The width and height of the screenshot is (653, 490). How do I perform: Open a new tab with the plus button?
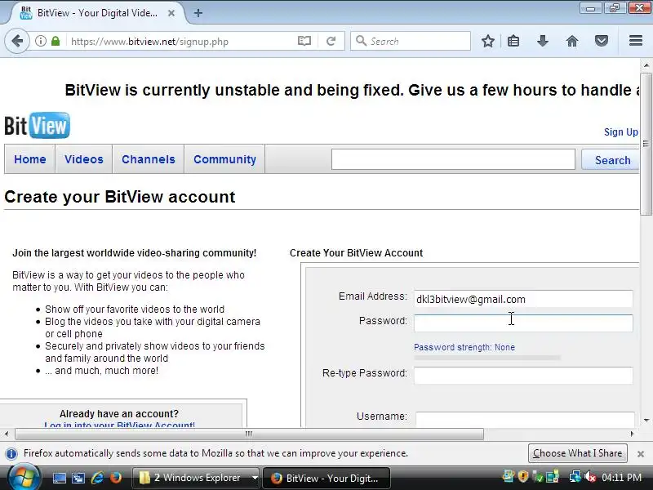[x=198, y=13]
